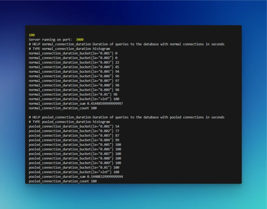Screen dimensions: 267x209
Task: Click the yellow 100 output line
Action: click(32, 35)
